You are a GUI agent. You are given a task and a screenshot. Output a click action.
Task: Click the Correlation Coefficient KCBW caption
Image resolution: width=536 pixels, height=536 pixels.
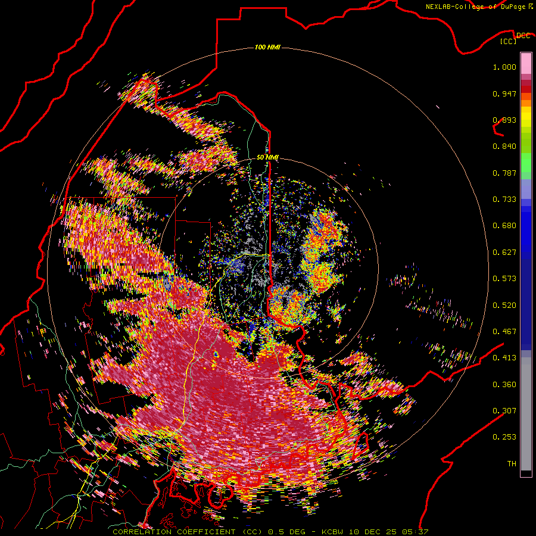(270, 532)
